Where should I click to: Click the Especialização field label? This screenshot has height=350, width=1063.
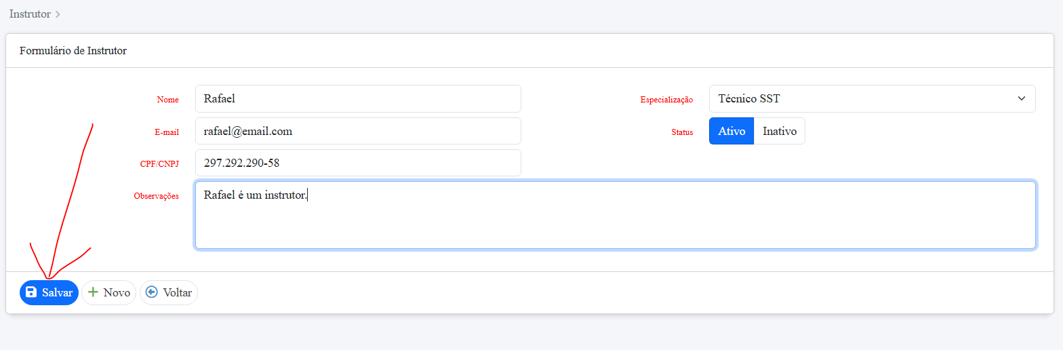pos(666,100)
